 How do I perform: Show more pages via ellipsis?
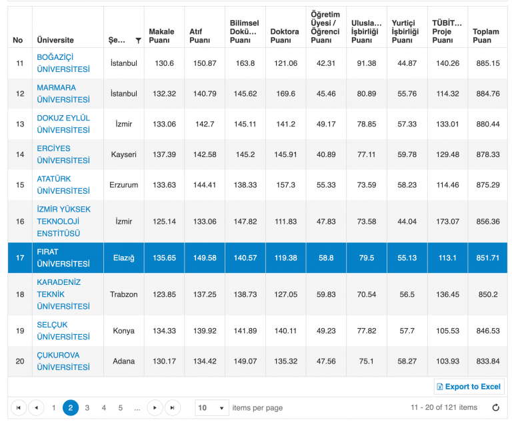click(137, 407)
